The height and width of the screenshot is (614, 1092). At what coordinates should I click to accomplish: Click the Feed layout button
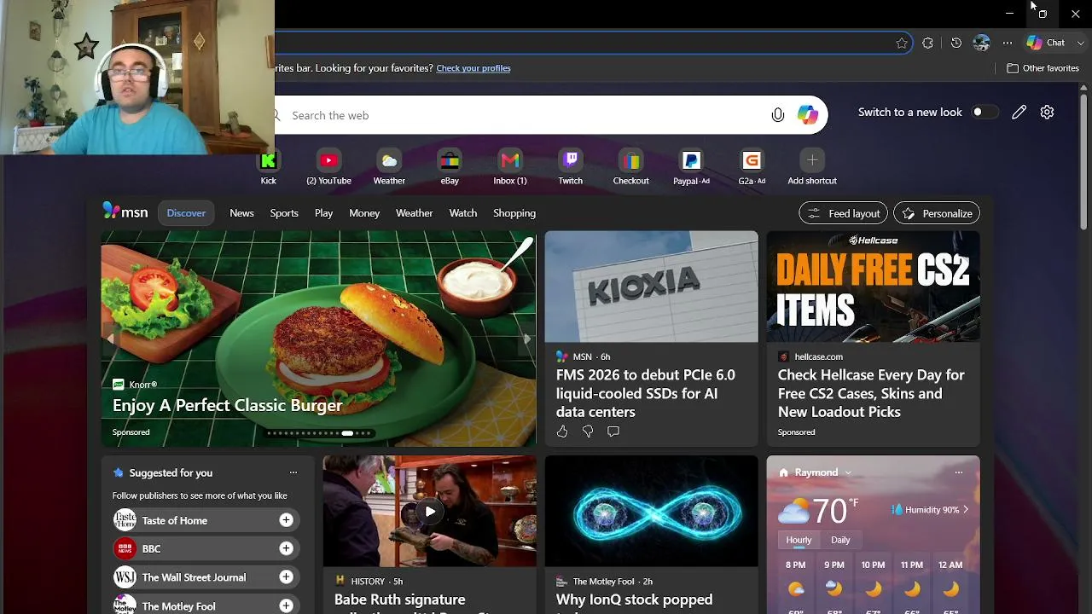click(843, 213)
